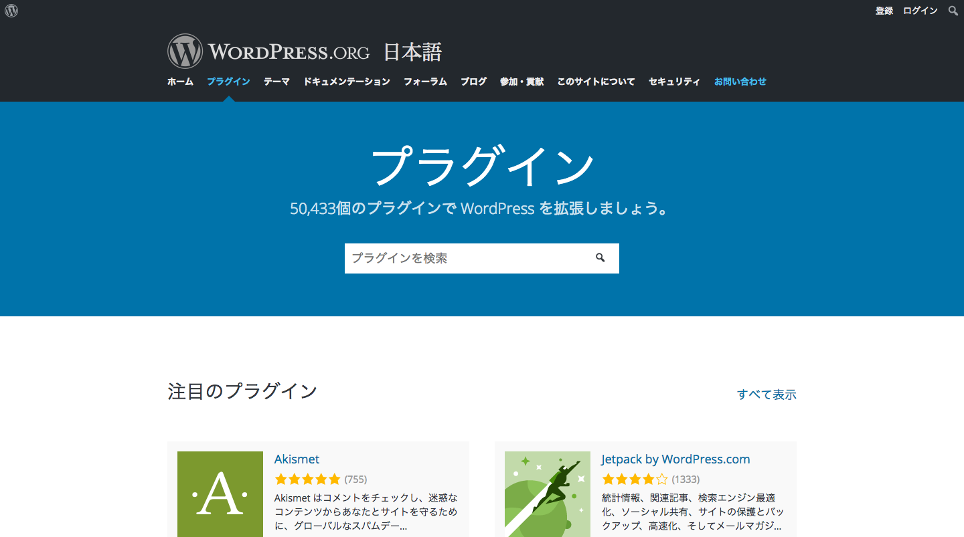
Task: Click the ログイン link at the top
Action: (920, 11)
